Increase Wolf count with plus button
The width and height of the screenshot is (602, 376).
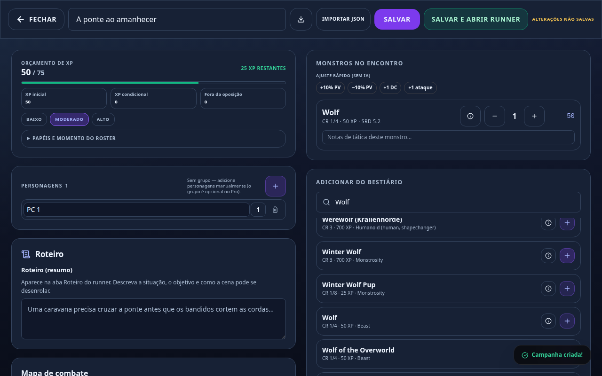(x=534, y=116)
